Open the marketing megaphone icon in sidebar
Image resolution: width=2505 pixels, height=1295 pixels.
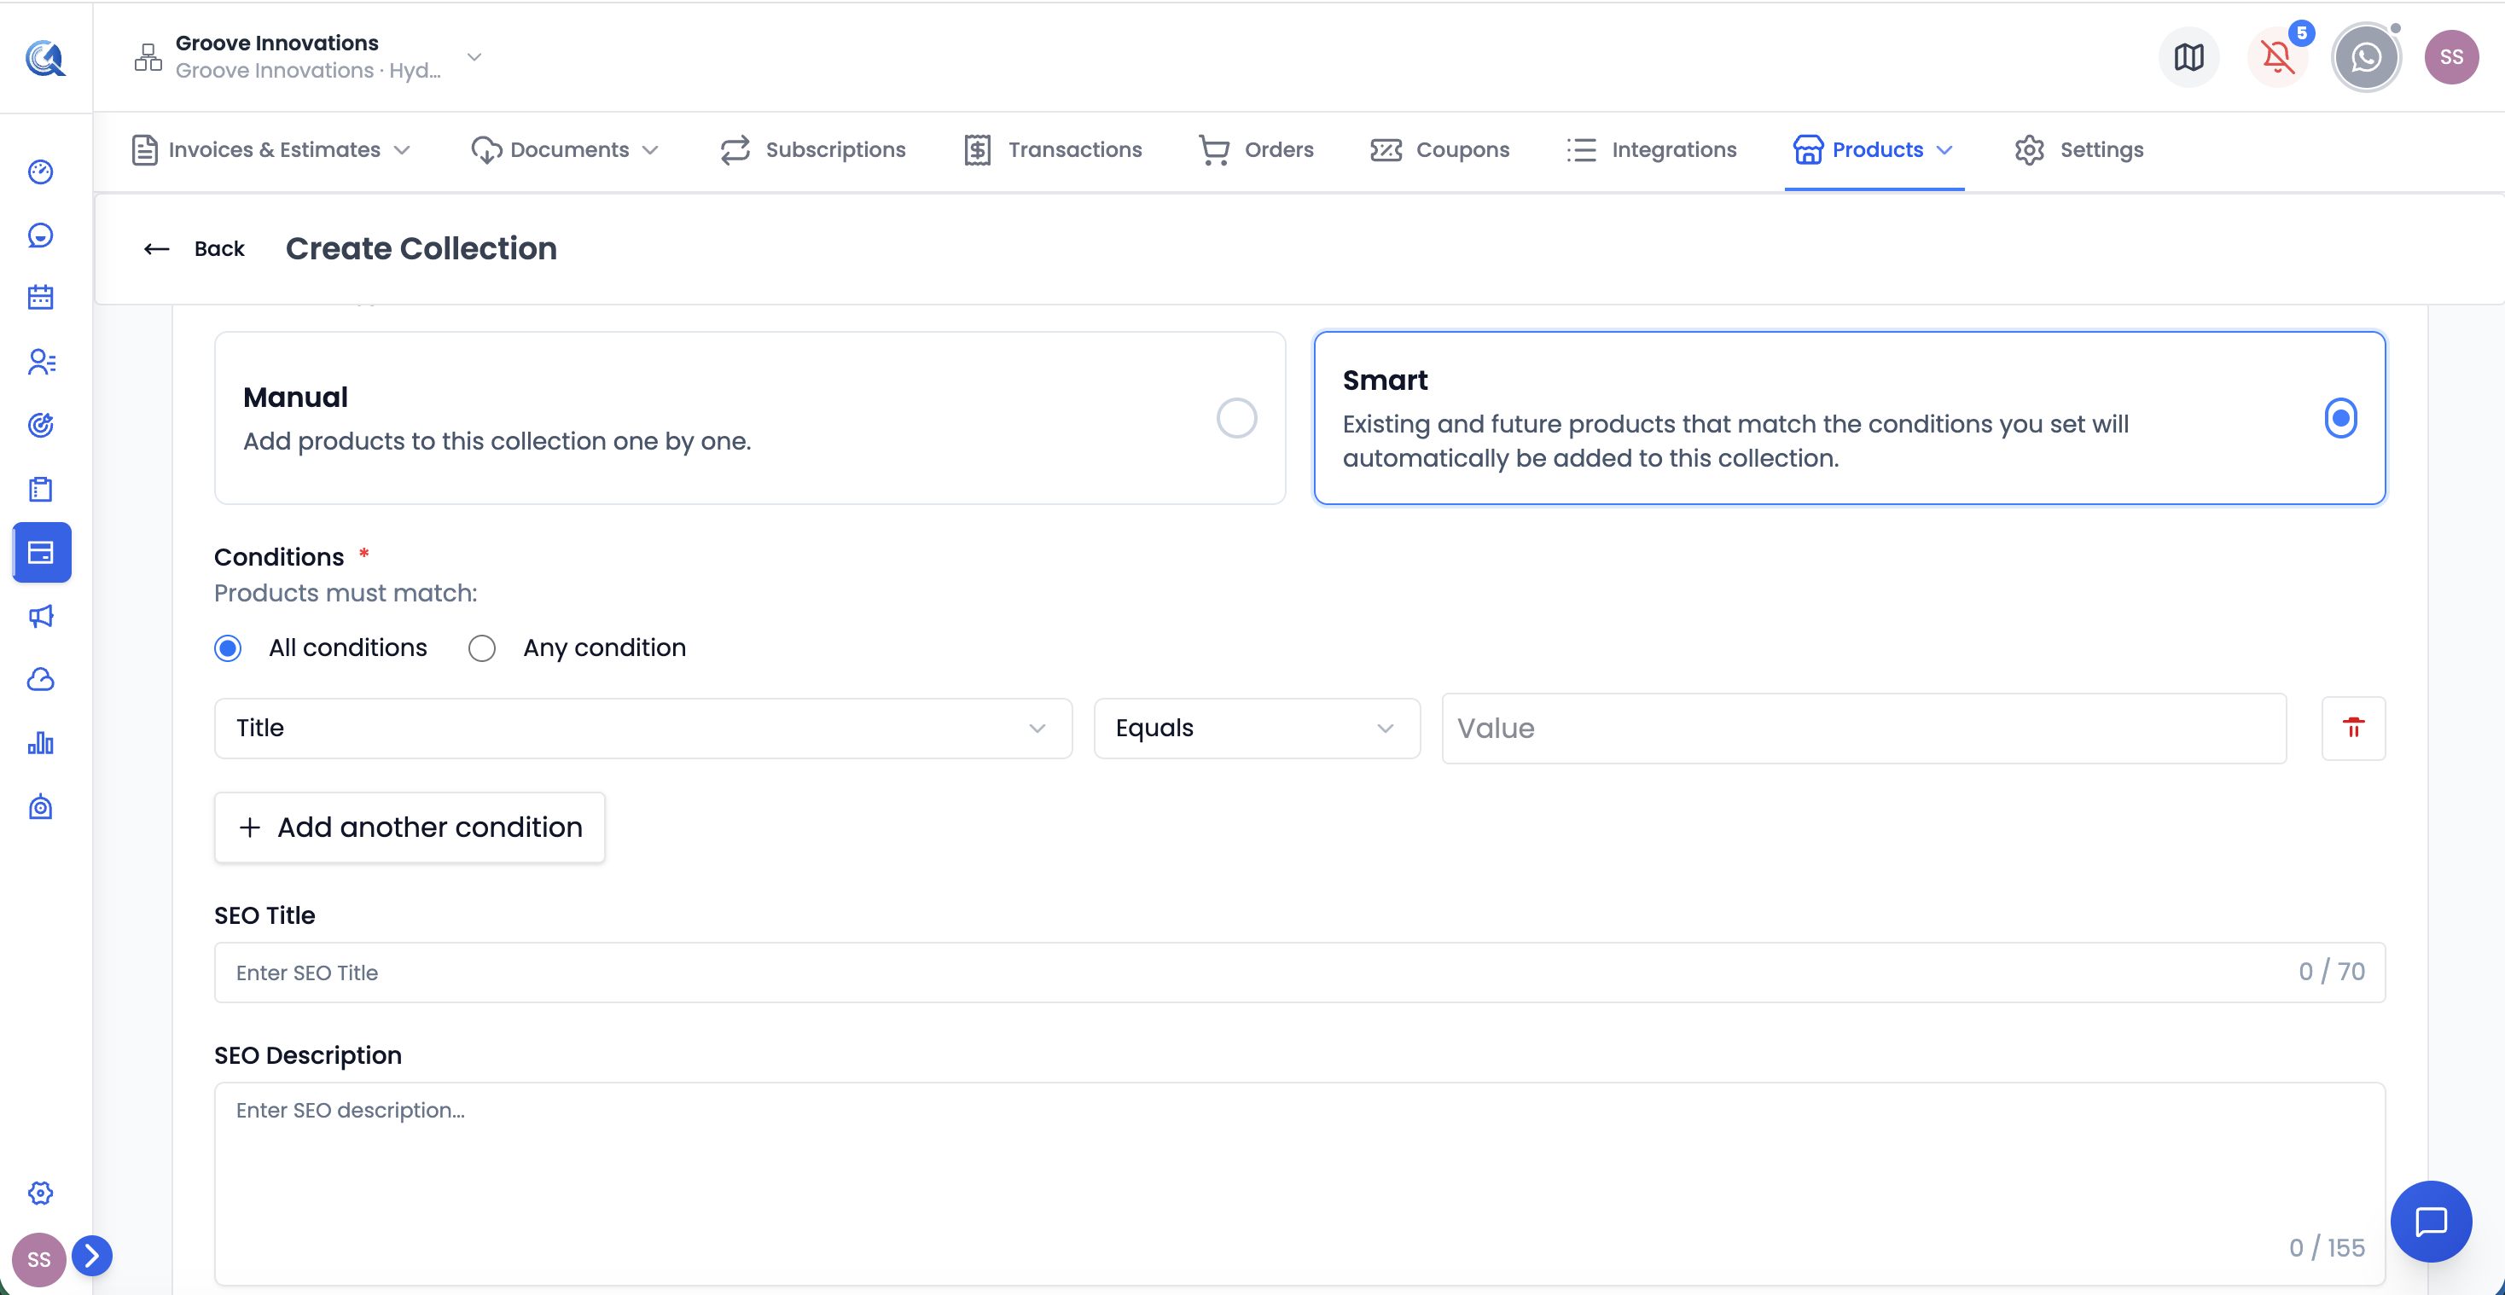pos(41,617)
